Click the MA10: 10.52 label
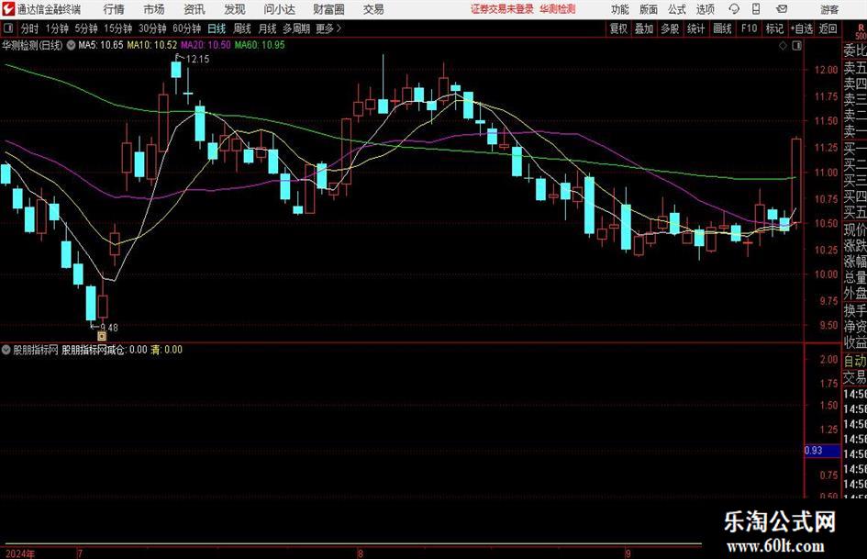 click(x=152, y=45)
